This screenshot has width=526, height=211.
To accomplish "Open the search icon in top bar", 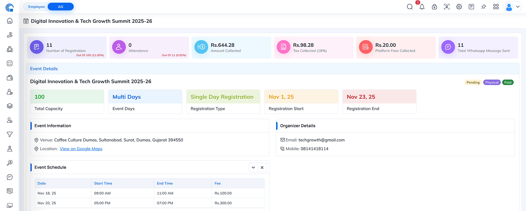I will point(410,7).
